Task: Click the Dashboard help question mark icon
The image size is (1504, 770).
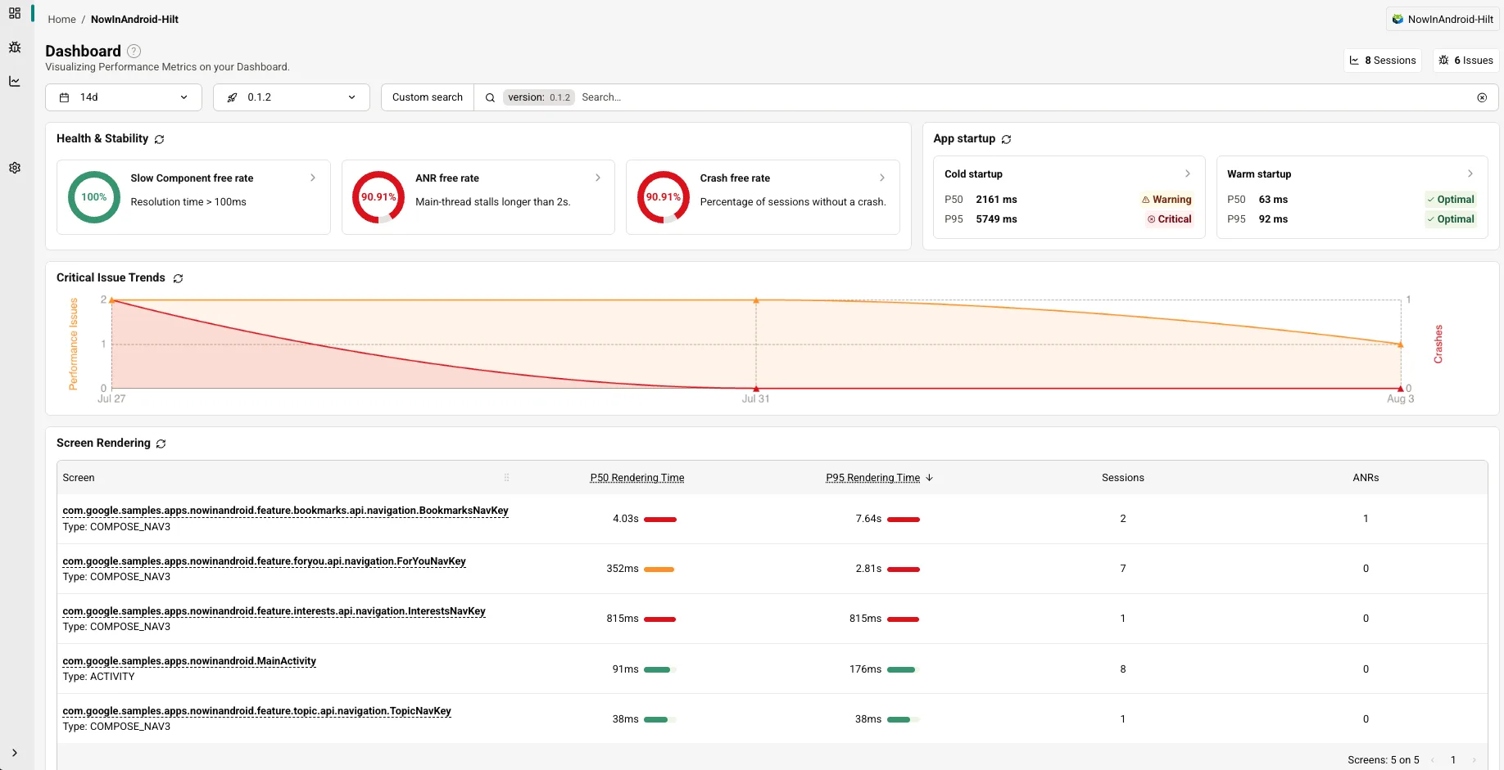Action: [x=134, y=51]
